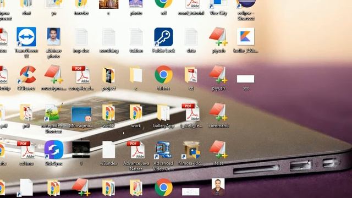Select the traveler folder
The image size is (352, 198).
pyautogui.click(x=81, y=4)
